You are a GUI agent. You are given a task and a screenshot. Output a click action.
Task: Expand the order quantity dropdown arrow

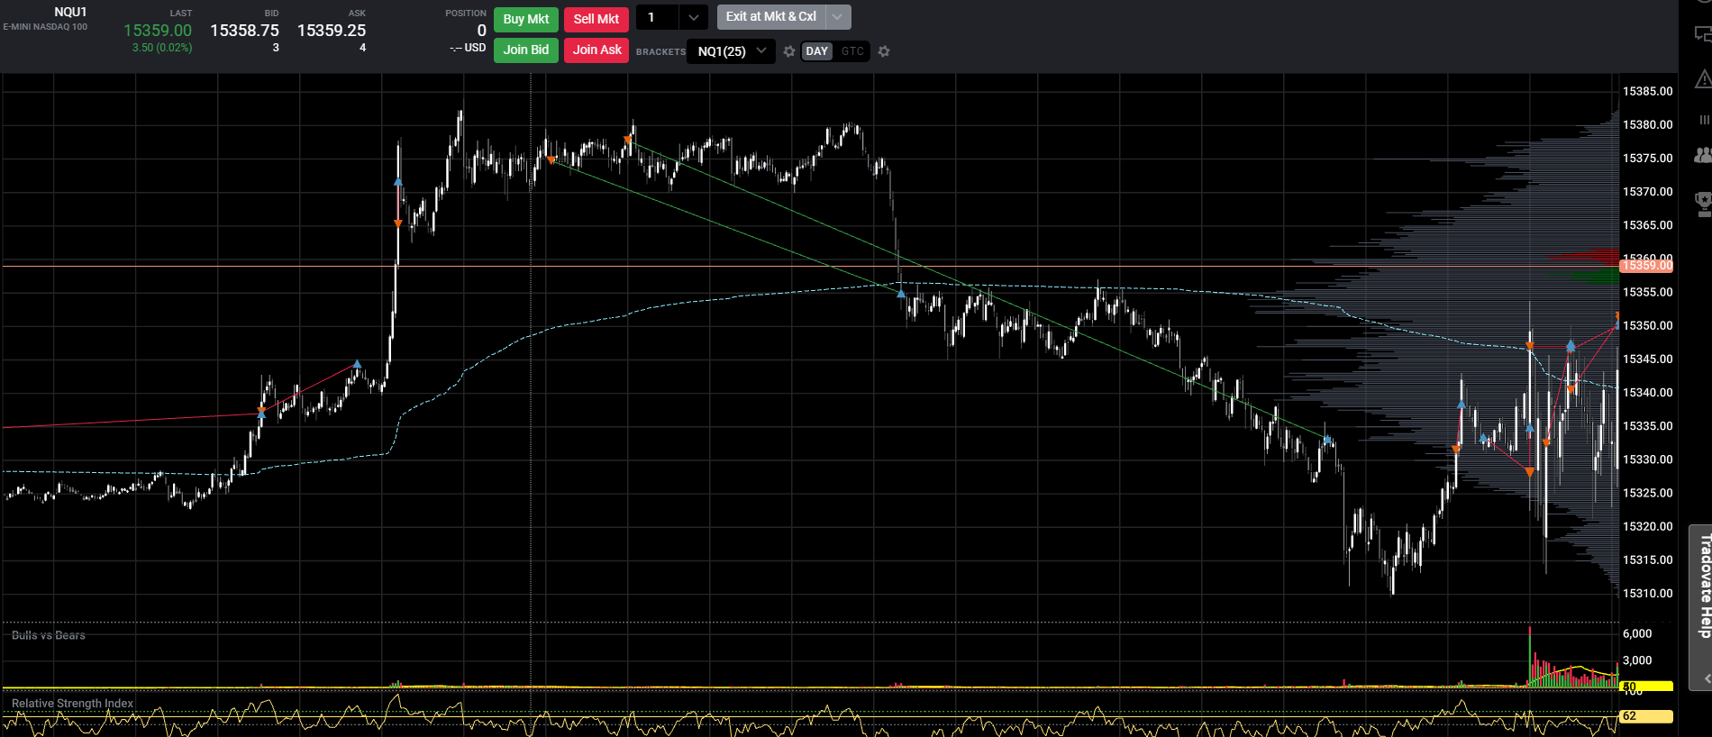(x=693, y=17)
